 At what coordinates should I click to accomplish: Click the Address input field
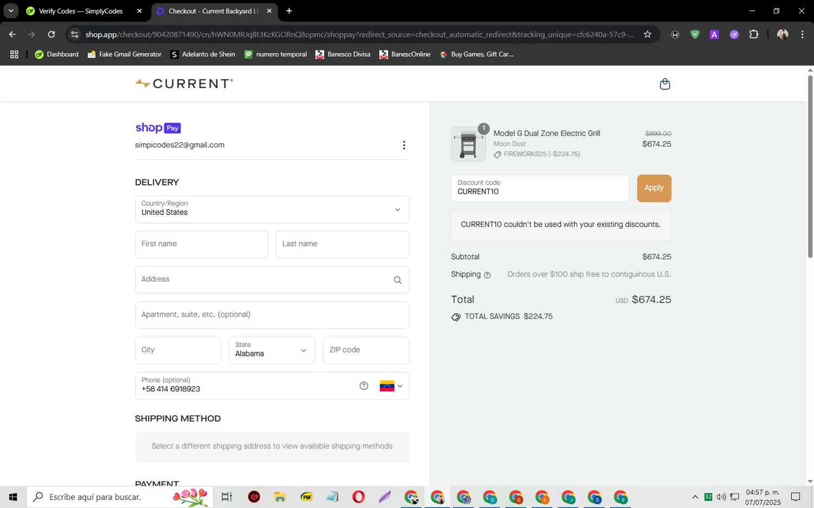click(x=272, y=280)
